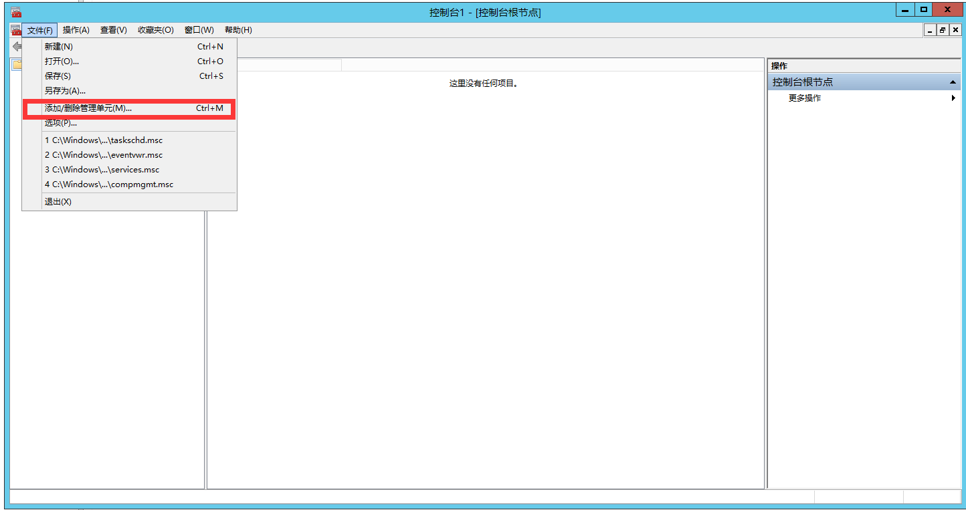Restore the inner console child window
The height and width of the screenshot is (510, 966).
pos(943,30)
